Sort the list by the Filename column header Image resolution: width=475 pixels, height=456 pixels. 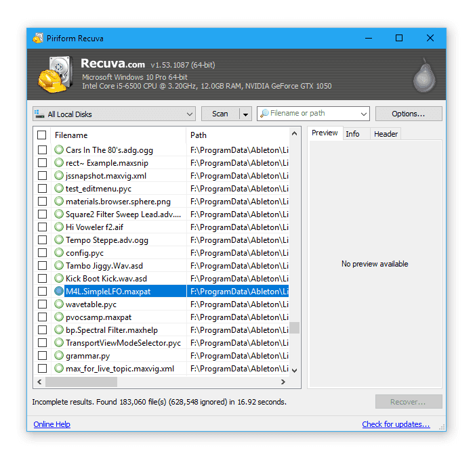[x=118, y=135]
